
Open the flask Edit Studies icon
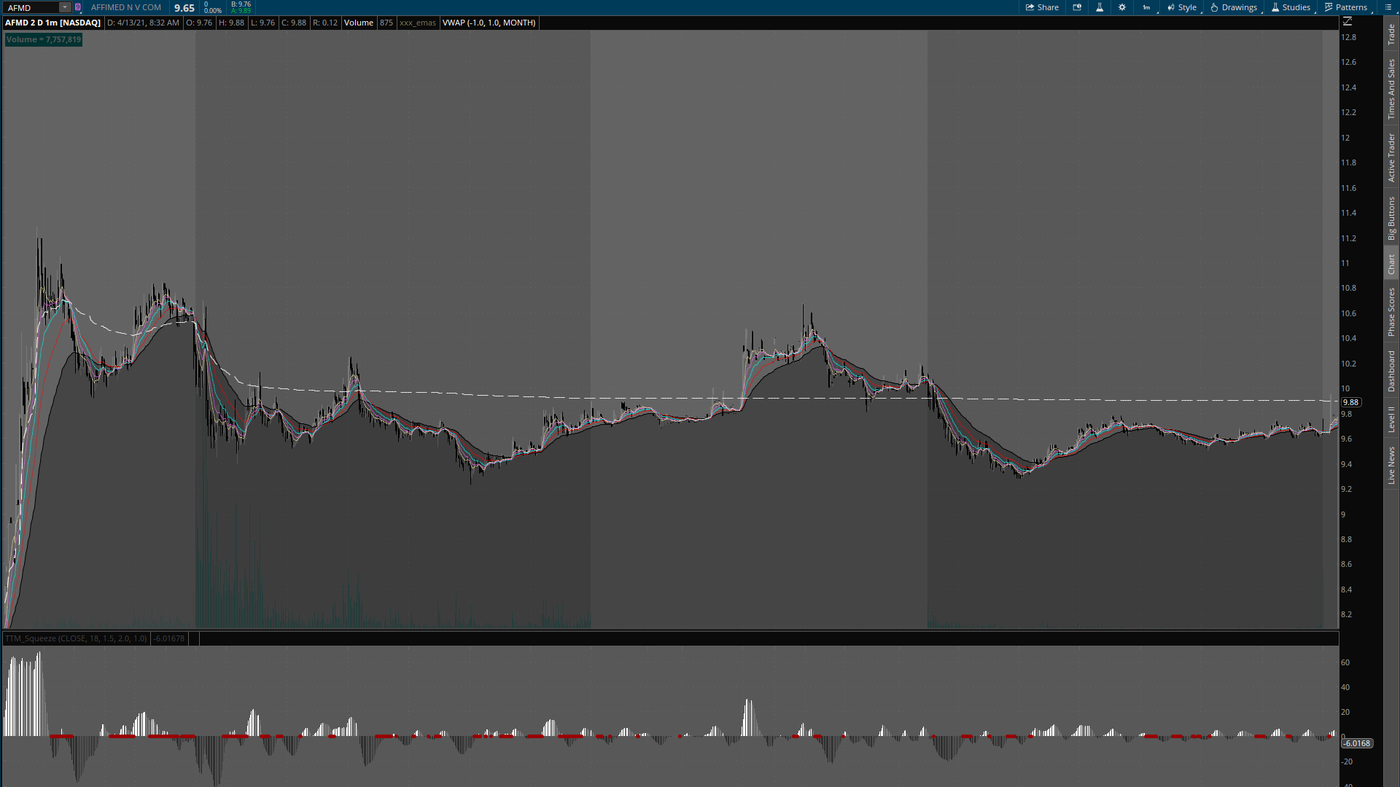1100,7
